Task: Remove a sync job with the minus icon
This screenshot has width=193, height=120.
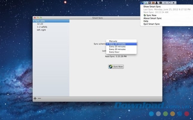Action: 39,98
